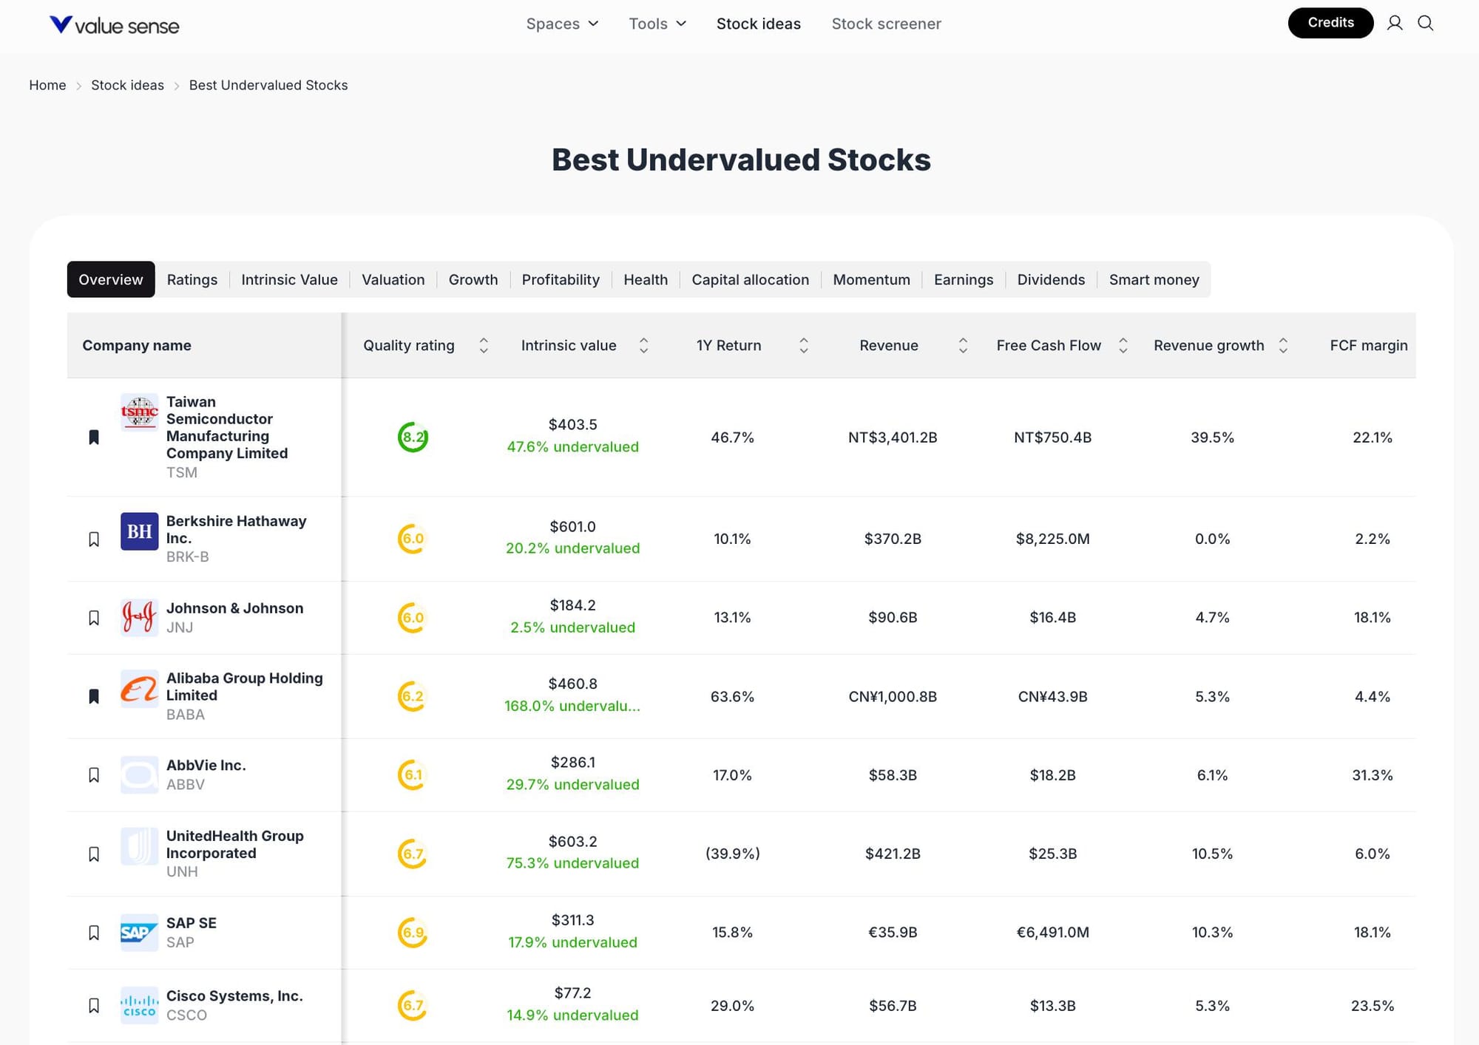Click the SAP company logo
This screenshot has width=1479, height=1045.
point(139,933)
